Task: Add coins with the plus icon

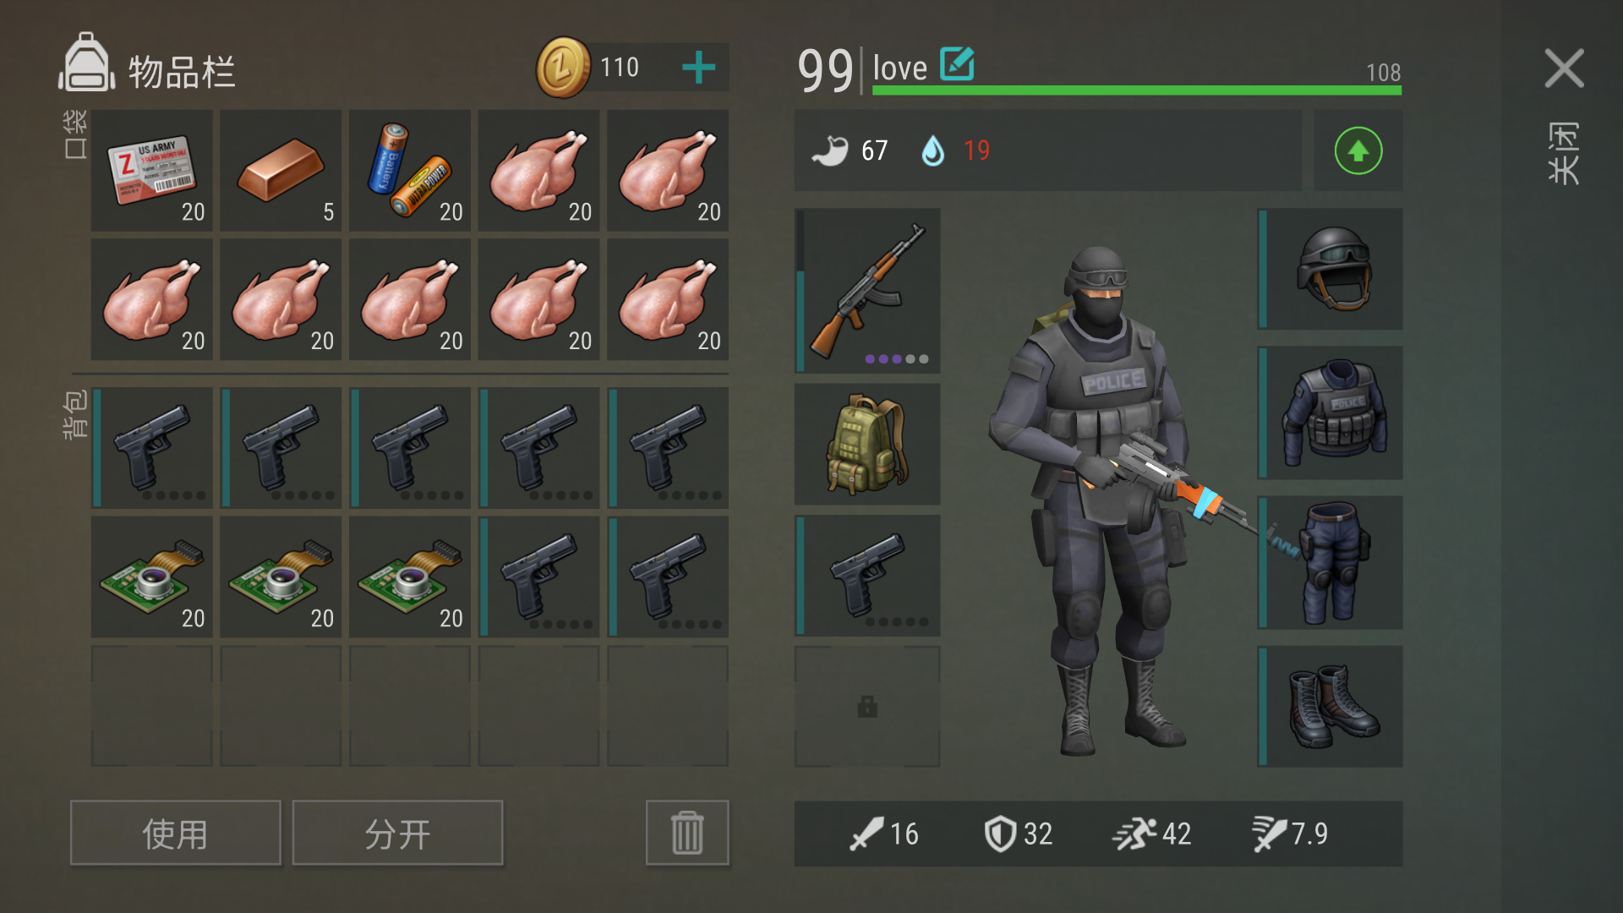Action: (698, 68)
